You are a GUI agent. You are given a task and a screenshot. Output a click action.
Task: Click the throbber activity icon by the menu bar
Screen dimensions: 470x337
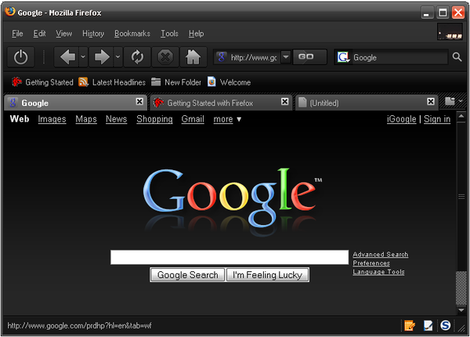click(450, 32)
